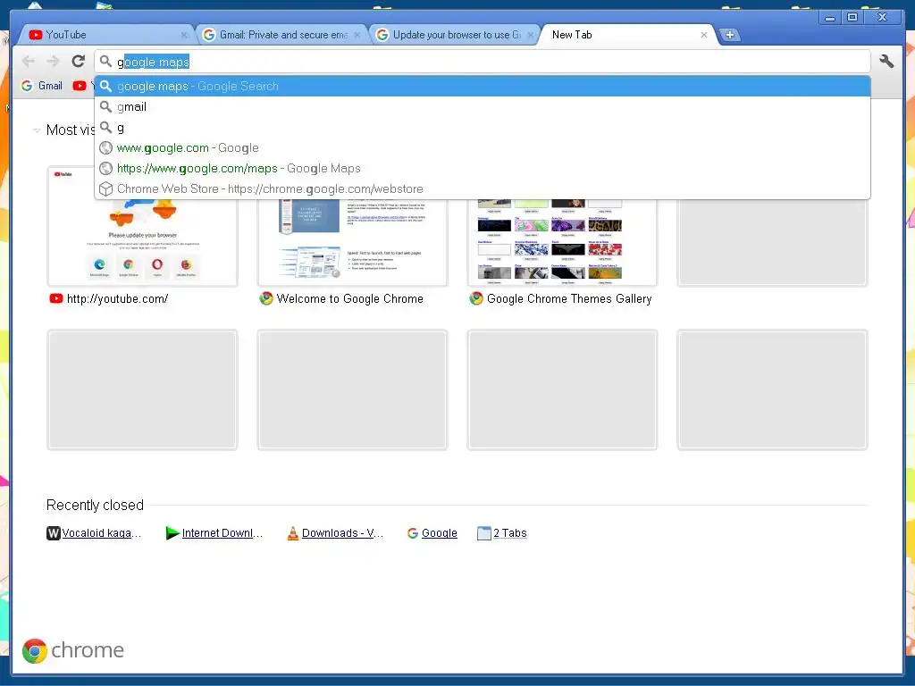Switch to the Gmail: Private and secure tab
915x686 pixels.
[x=281, y=35]
